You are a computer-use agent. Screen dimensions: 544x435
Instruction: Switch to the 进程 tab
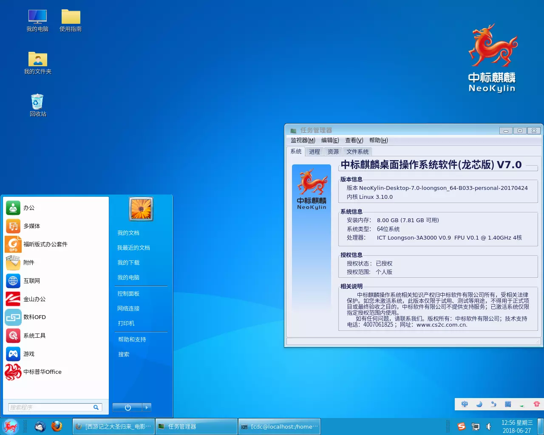[314, 152]
